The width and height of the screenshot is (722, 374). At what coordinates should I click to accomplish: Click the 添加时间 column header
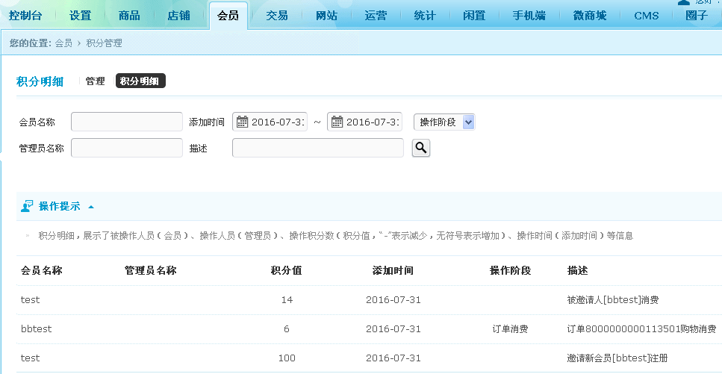coord(393,271)
